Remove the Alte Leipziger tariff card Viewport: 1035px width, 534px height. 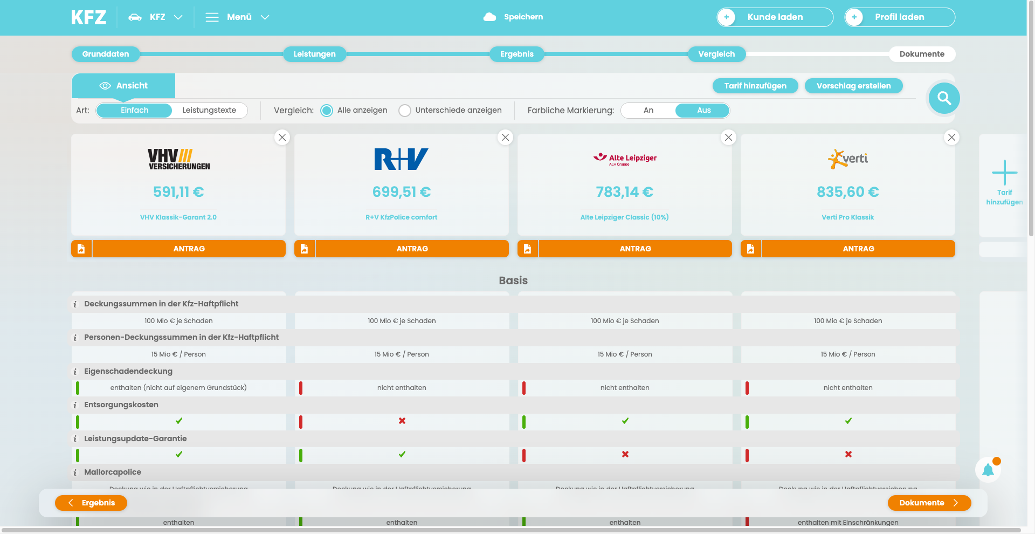point(728,137)
